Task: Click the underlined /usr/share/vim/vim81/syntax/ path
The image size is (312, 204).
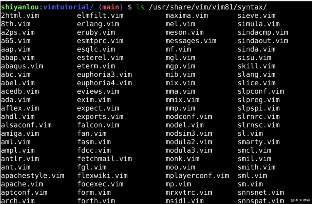Action: [x=208, y=7]
